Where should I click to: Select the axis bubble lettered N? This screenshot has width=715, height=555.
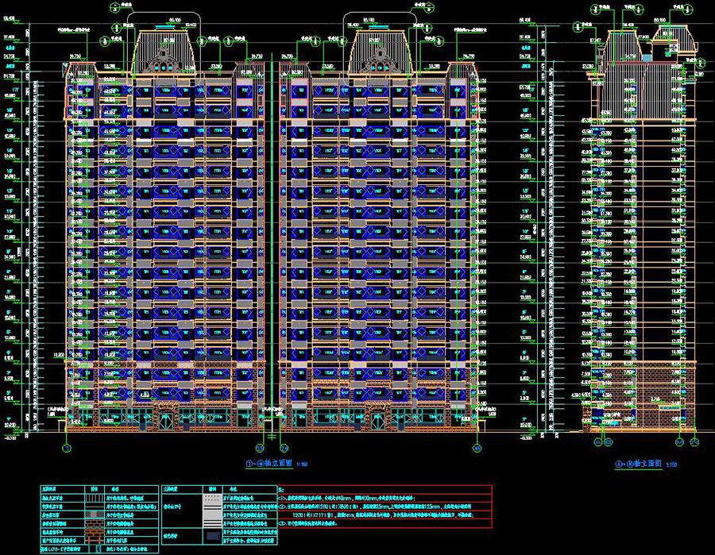[x=694, y=442]
